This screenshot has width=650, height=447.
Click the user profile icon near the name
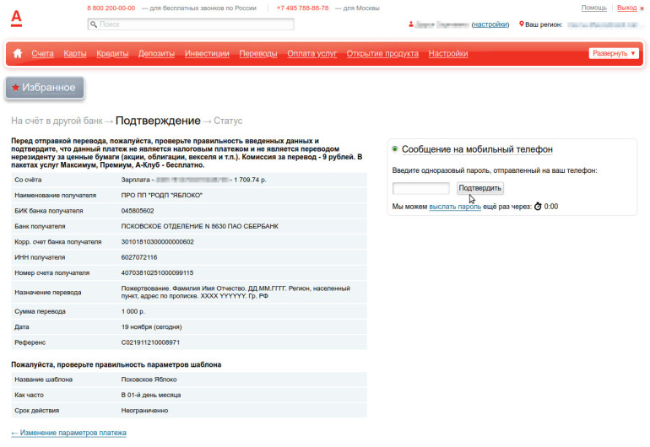[x=411, y=24]
